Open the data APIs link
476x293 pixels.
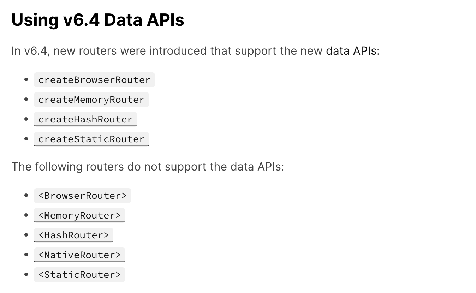tap(351, 51)
